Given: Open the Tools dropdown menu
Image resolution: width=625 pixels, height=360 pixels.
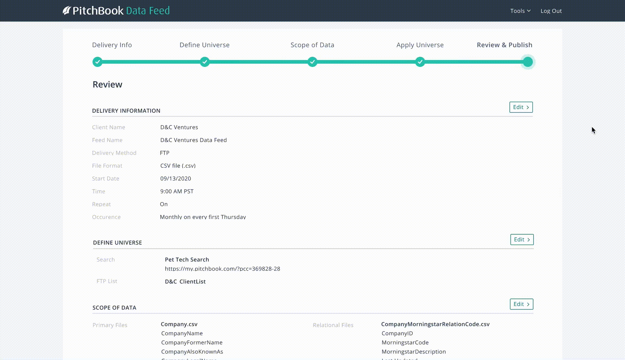Looking at the screenshot, I should click(x=521, y=11).
